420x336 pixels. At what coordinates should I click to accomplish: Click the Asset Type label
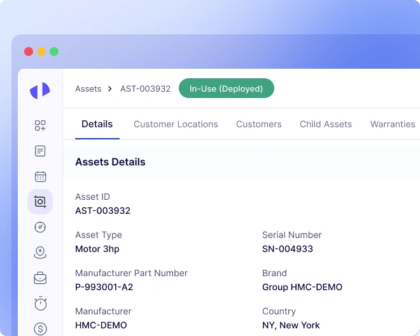point(99,235)
